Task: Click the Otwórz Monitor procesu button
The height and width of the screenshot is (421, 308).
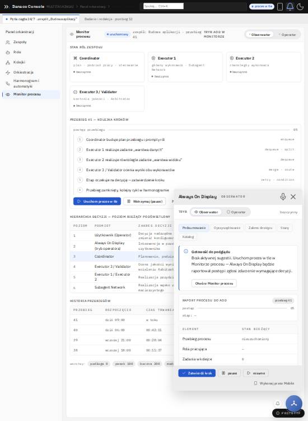Action: tap(214, 283)
